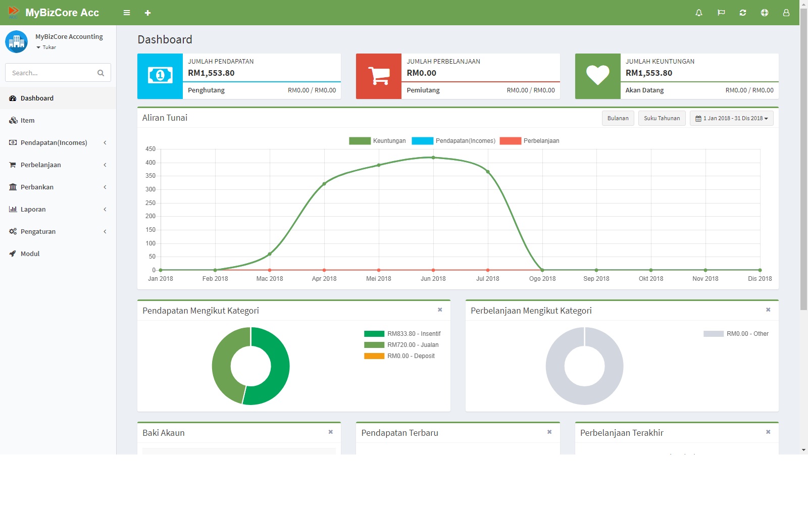Click the refresh updates icon
This screenshot has width=808, height=505.
(x=743, y=13)
